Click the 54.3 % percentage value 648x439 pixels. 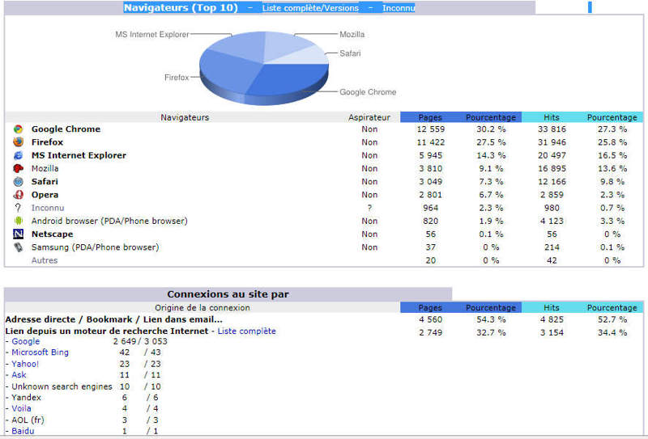point(491,320)
